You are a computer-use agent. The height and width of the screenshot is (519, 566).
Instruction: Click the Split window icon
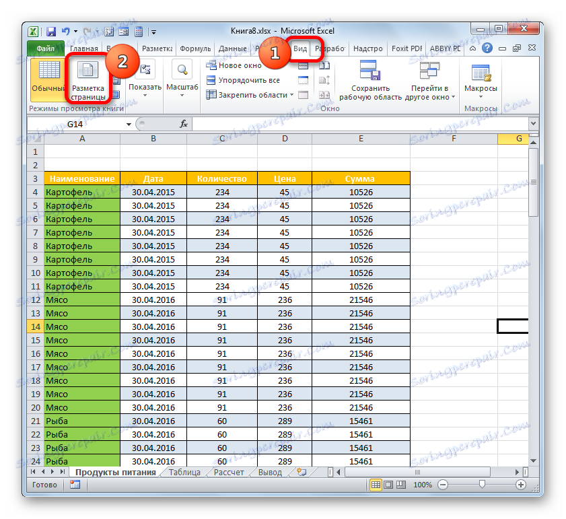[303, 66]
